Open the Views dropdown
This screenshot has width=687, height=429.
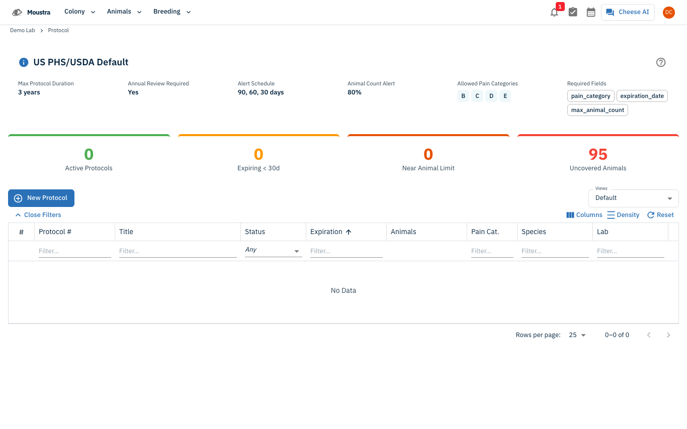click(634, 198)
